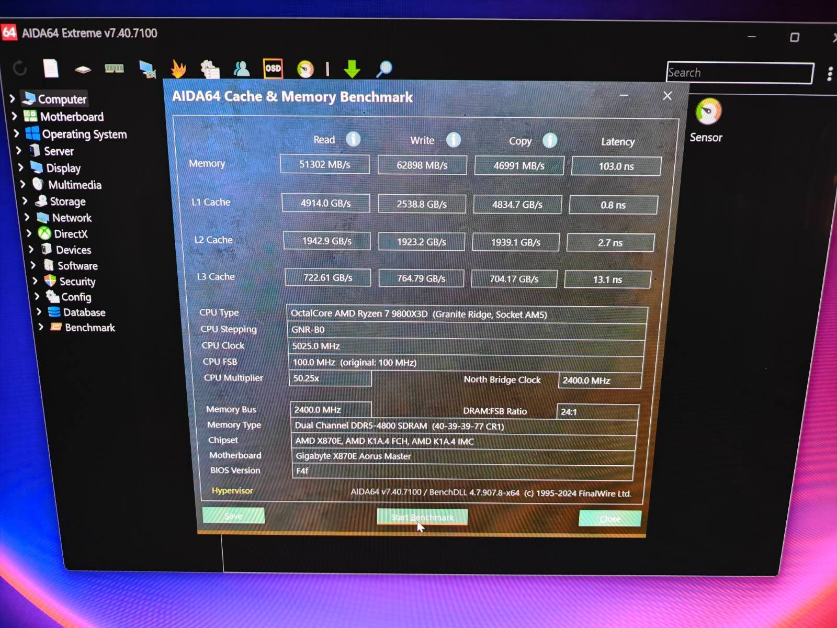This screenshot has height=628, width=837.
Task: Click the Search input field
Action: (x=740, y=73)
